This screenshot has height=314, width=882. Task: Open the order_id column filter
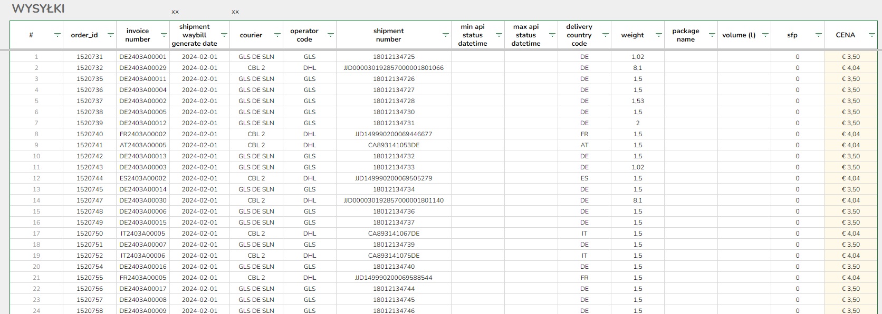(110, 35)
